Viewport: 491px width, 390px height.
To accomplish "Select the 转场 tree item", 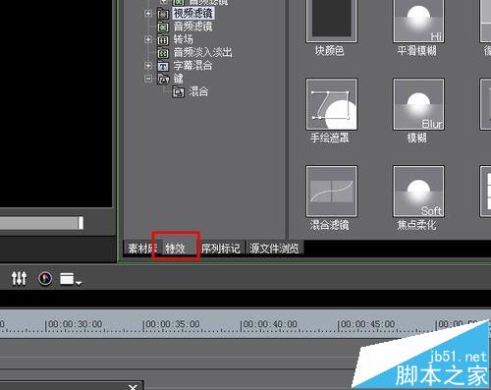I will [x=183, y=39].
